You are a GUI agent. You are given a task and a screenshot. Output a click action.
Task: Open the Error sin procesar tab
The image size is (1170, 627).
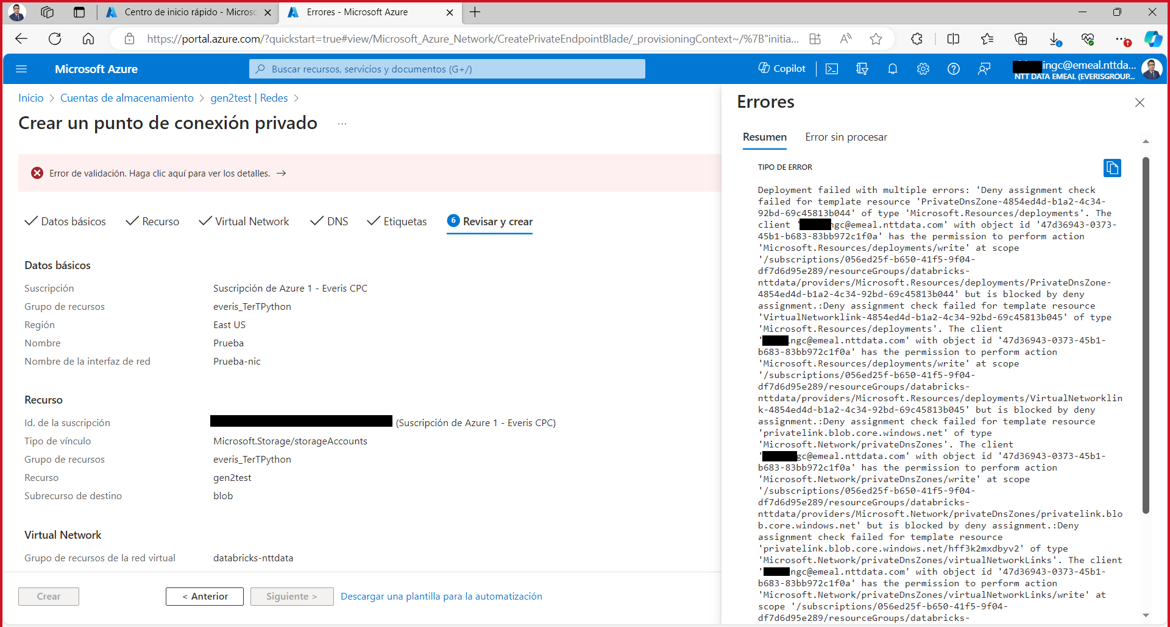[846, 137]
